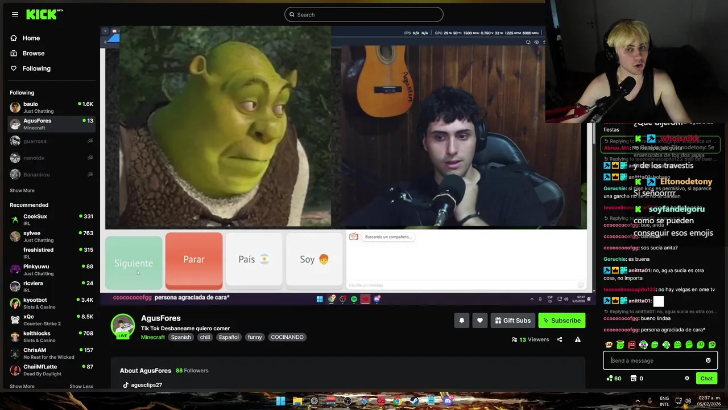Click the 13 Viewers count
The width and height of the screenshot is (728, 410).
tap(530, 339)
